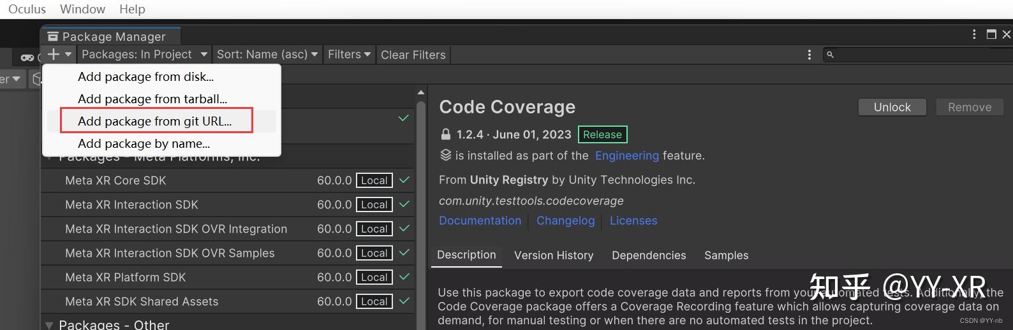Click the magnifier icon in search field
Viewport: 1013px width, 330px height.
click(830, 55)
